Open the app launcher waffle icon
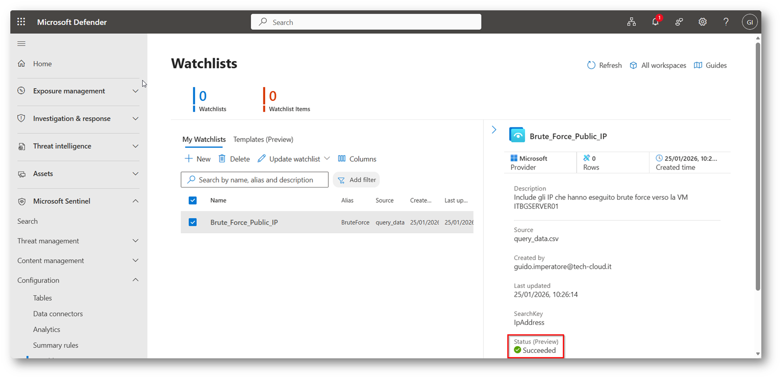Viewport: 782px width, 379px height. click(x=21, y=22)
